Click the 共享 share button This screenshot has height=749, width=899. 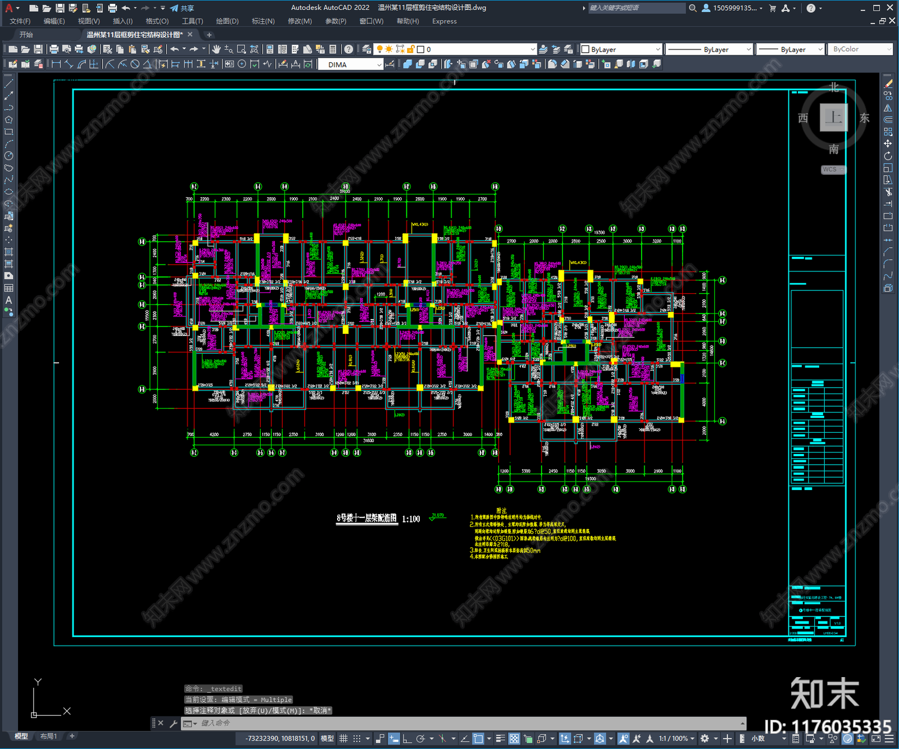[182, 8]
